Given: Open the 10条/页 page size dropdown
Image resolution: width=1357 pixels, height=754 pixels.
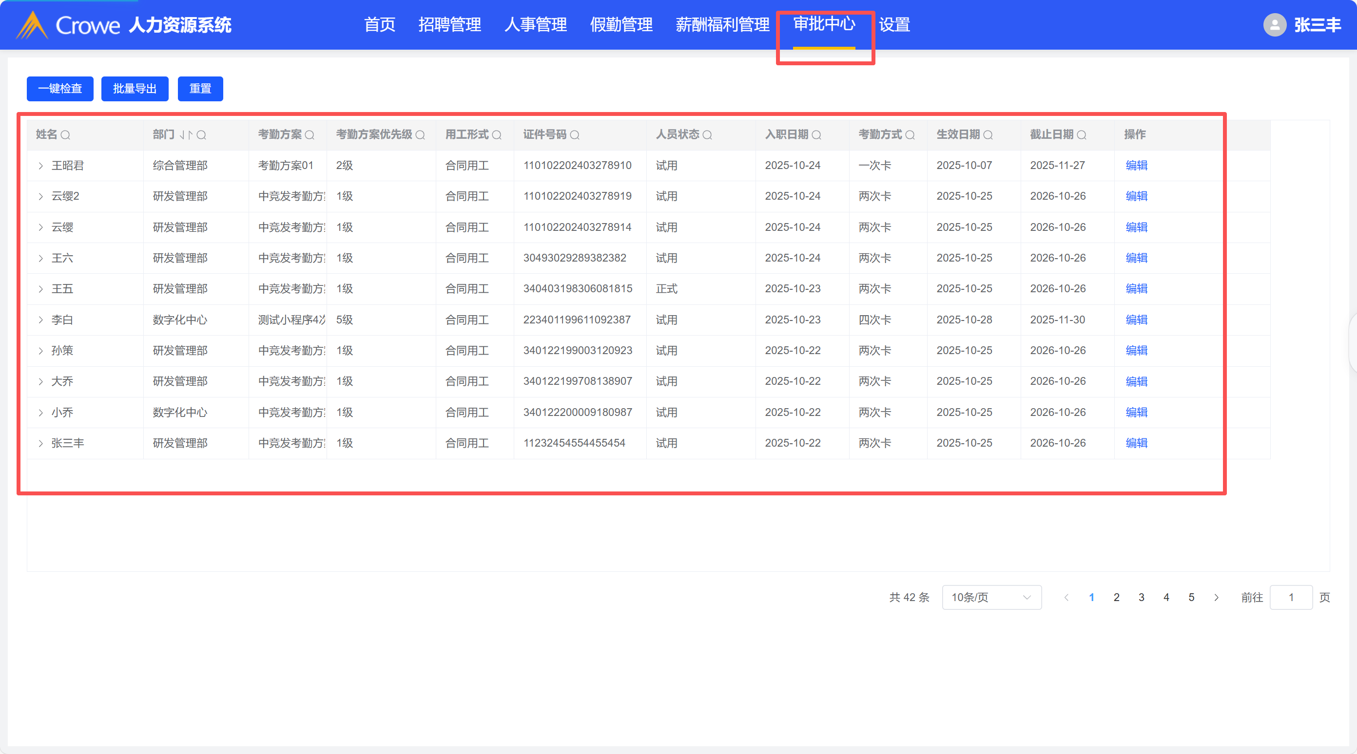Looking at the screenshot, I should [x=991, y=598].
